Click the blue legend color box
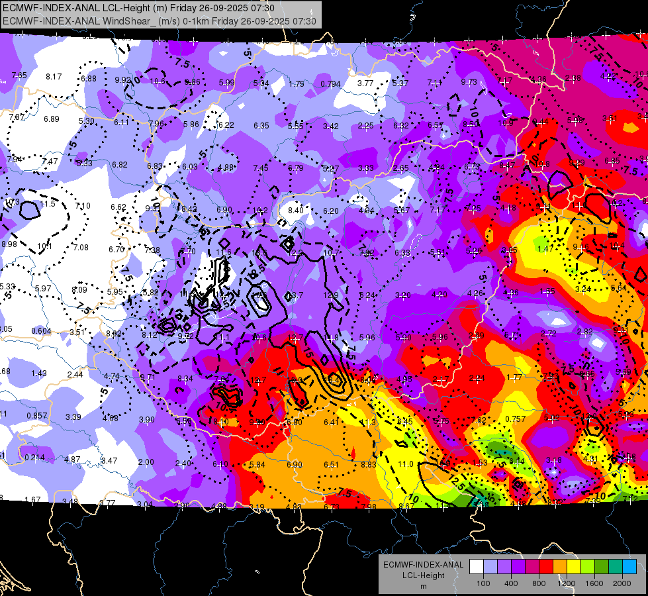Screen dimensions: 648x596 (x=629, y=567)
